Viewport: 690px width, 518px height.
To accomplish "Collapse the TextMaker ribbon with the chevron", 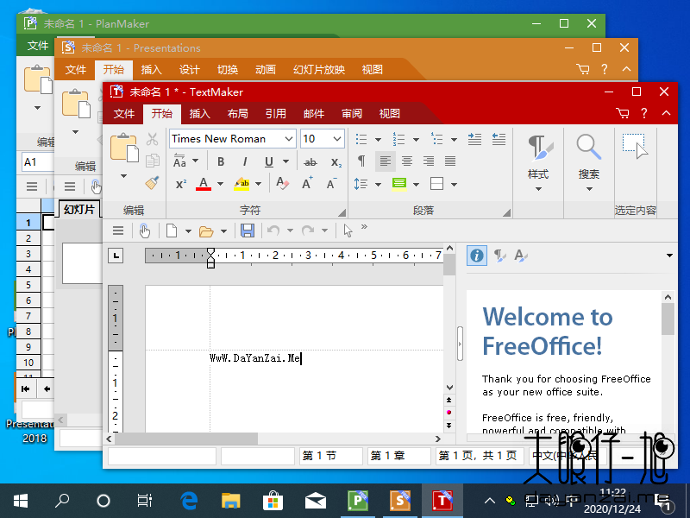I will [666, 113].
